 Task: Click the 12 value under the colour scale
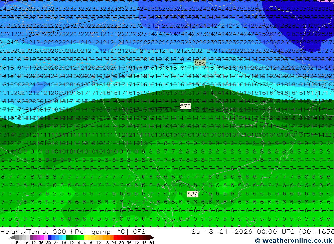99,243
